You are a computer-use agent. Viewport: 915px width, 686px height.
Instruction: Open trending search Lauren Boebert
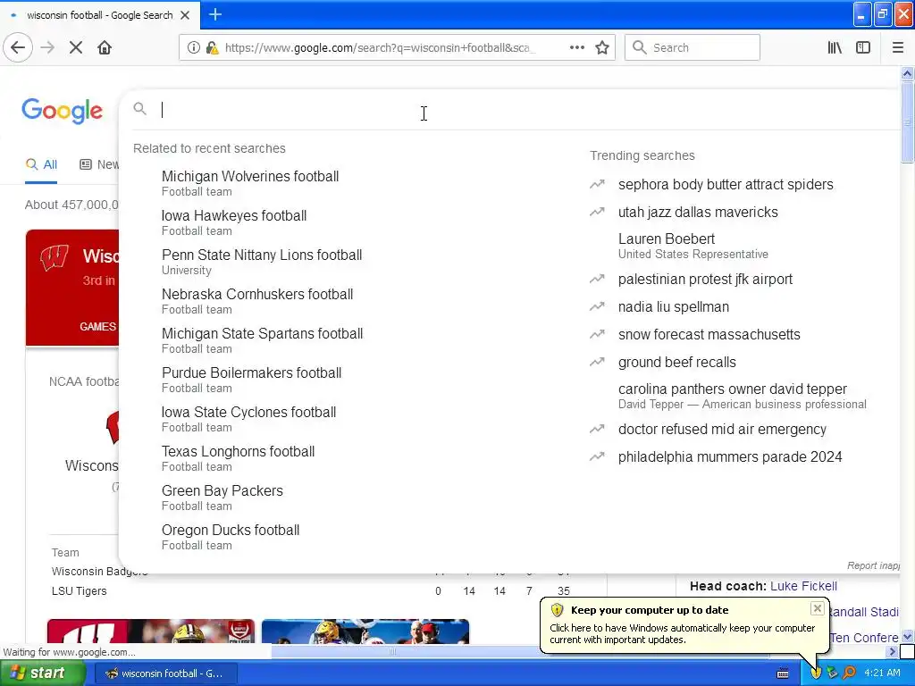[x=693, y=246]
